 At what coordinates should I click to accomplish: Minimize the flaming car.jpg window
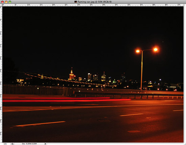pyautogui.click(x=6, y=2)
